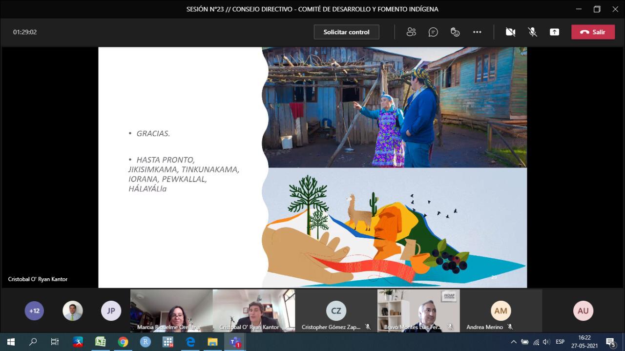Open Google Chrome from the taskbar
The height and width of the screenshot is (351, 625).
click(x=123, y=342)
